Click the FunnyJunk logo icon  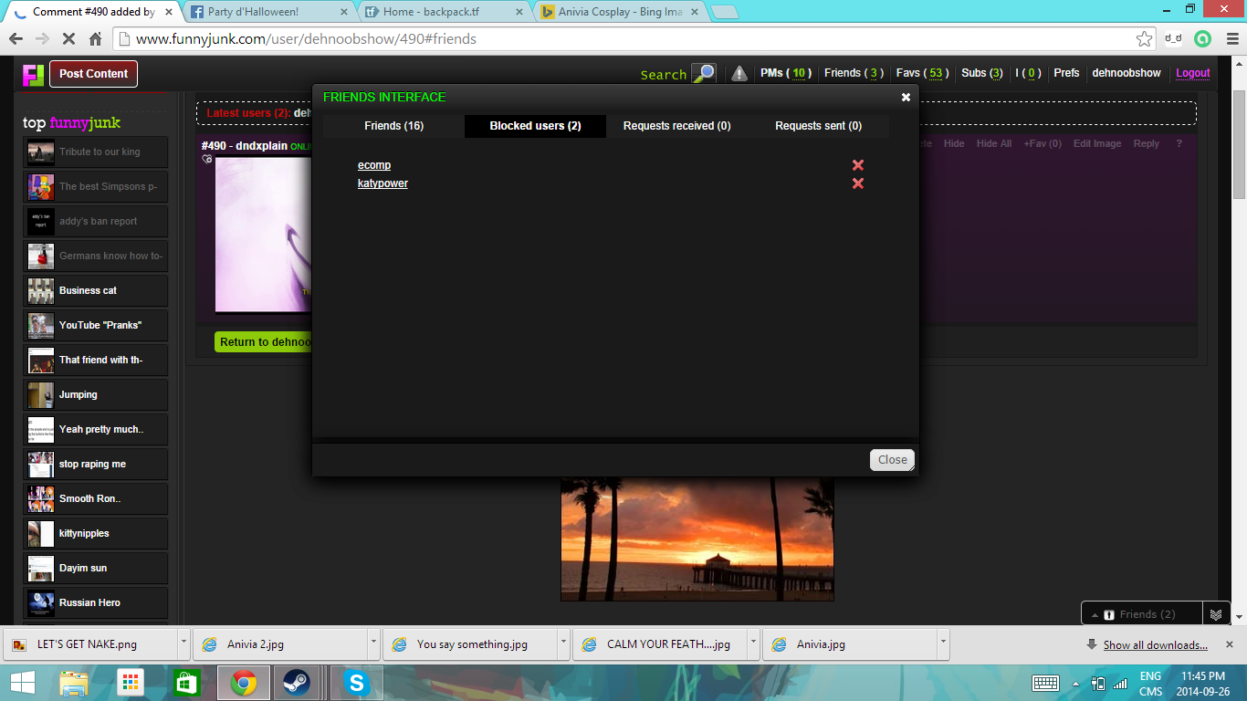pos(34,75)
